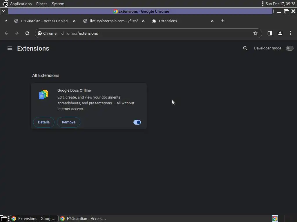
Task: Bookmark this tab with star icon
Action: 255,33
